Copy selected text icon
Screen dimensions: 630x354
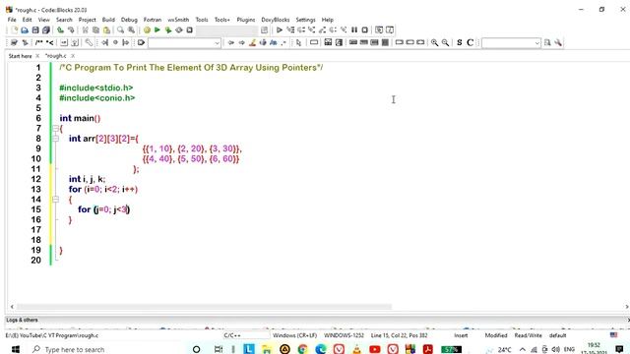(95, 30)
